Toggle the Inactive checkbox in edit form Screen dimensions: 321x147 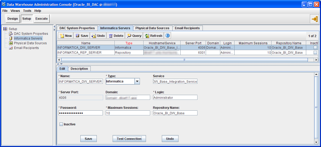tap(61, 124)
